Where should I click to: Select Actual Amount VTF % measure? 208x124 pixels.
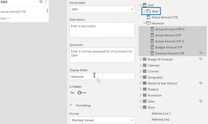[x=170, y=41]
